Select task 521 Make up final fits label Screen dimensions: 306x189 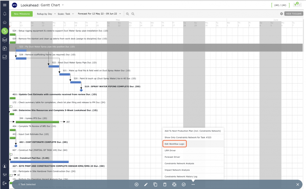click(97, 70)
